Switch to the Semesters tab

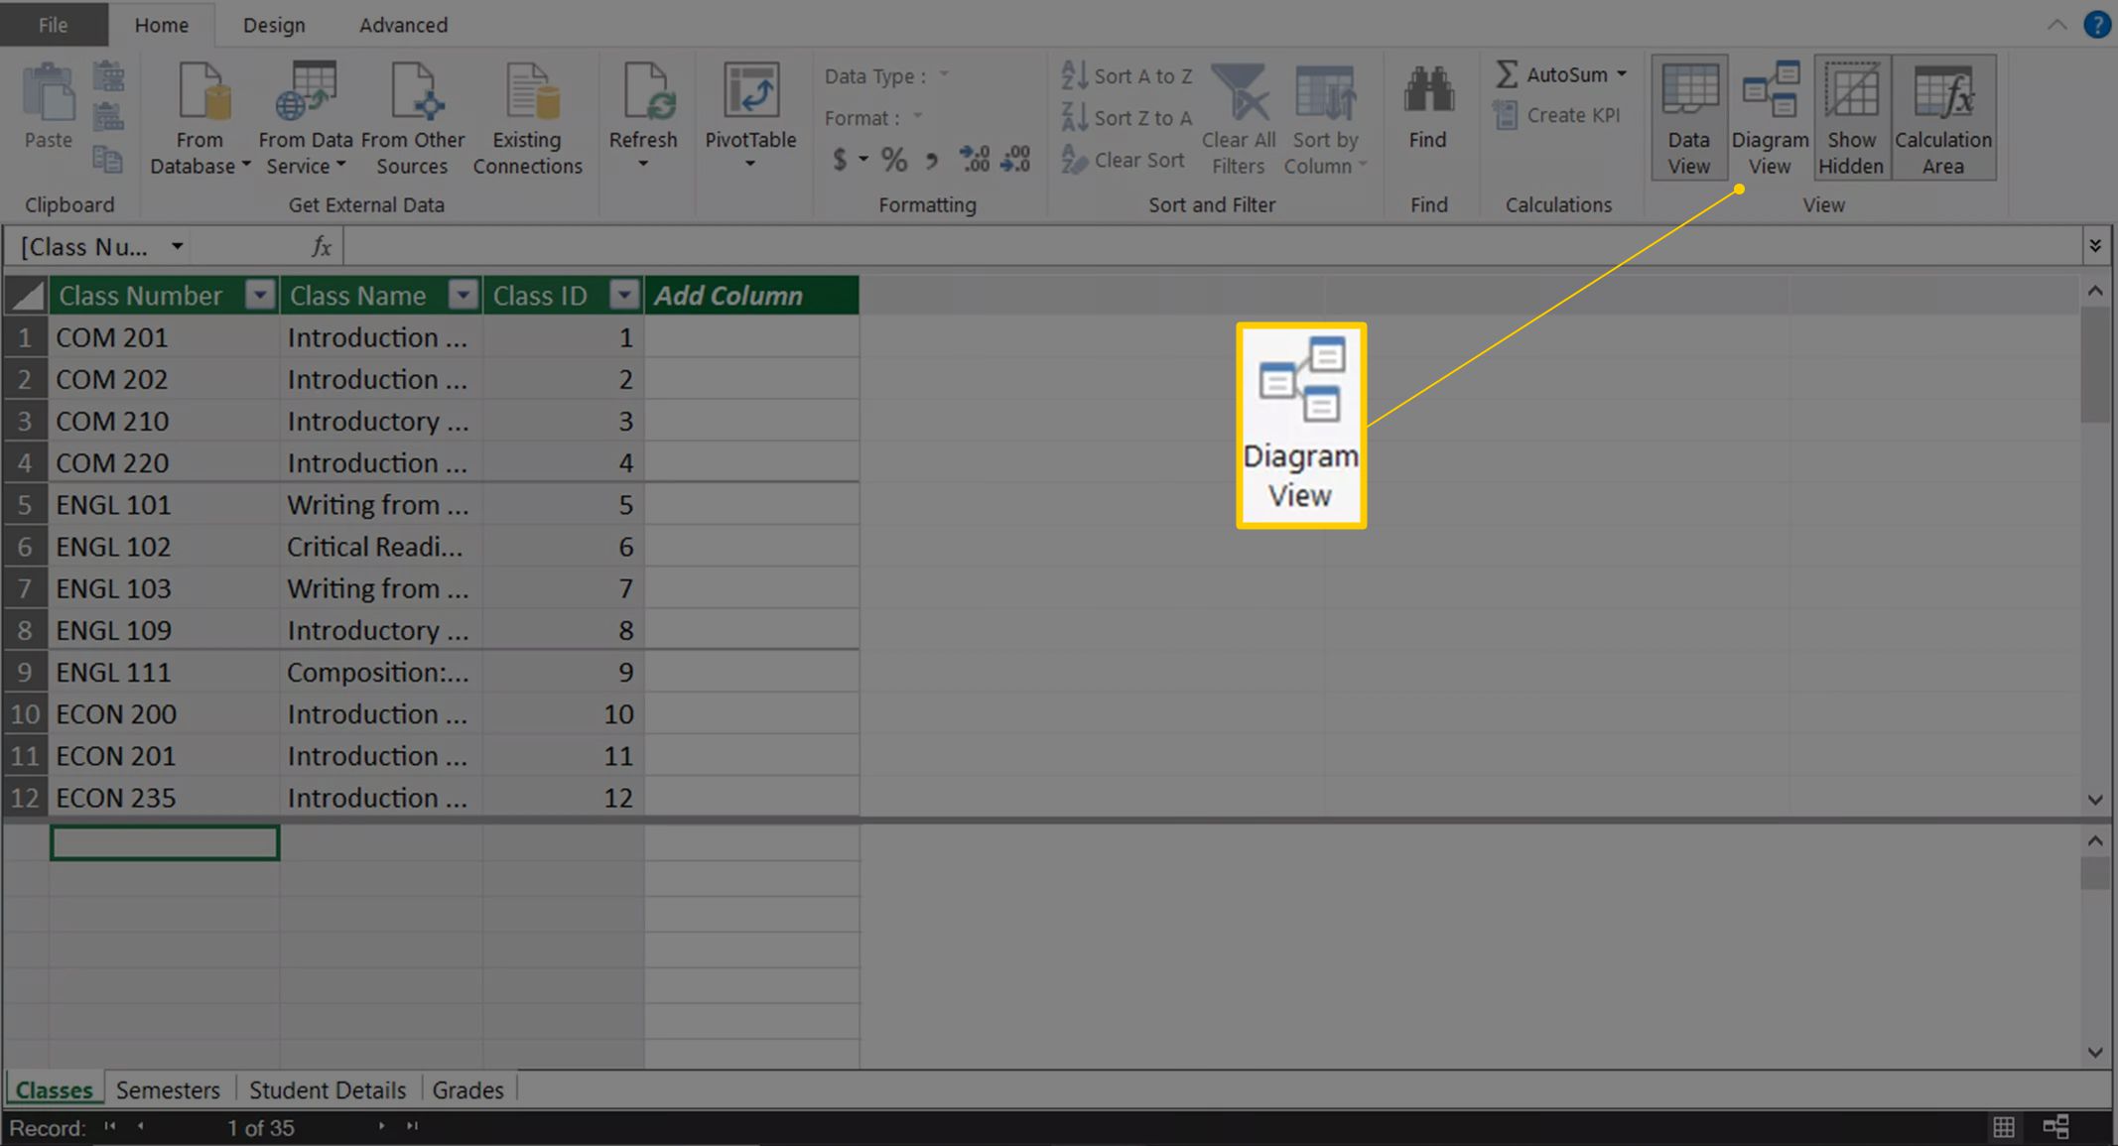[170, 1089]
